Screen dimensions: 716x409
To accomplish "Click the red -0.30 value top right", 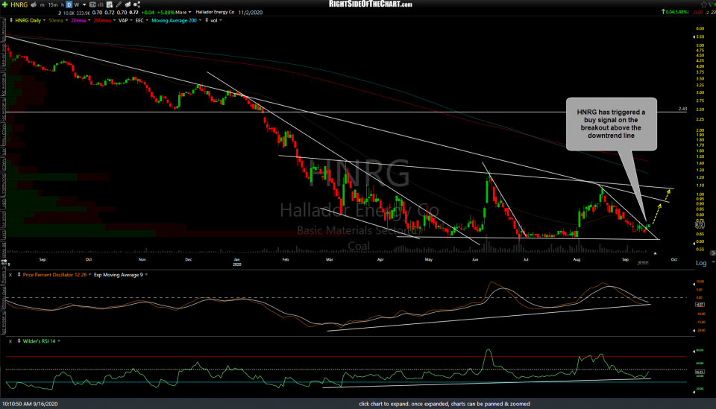I will tap(697, 13).
